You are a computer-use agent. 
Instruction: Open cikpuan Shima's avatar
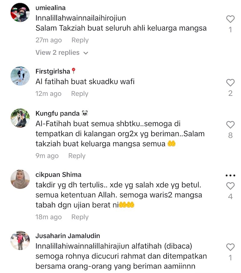pyautogui.click(x=20, y=179)
